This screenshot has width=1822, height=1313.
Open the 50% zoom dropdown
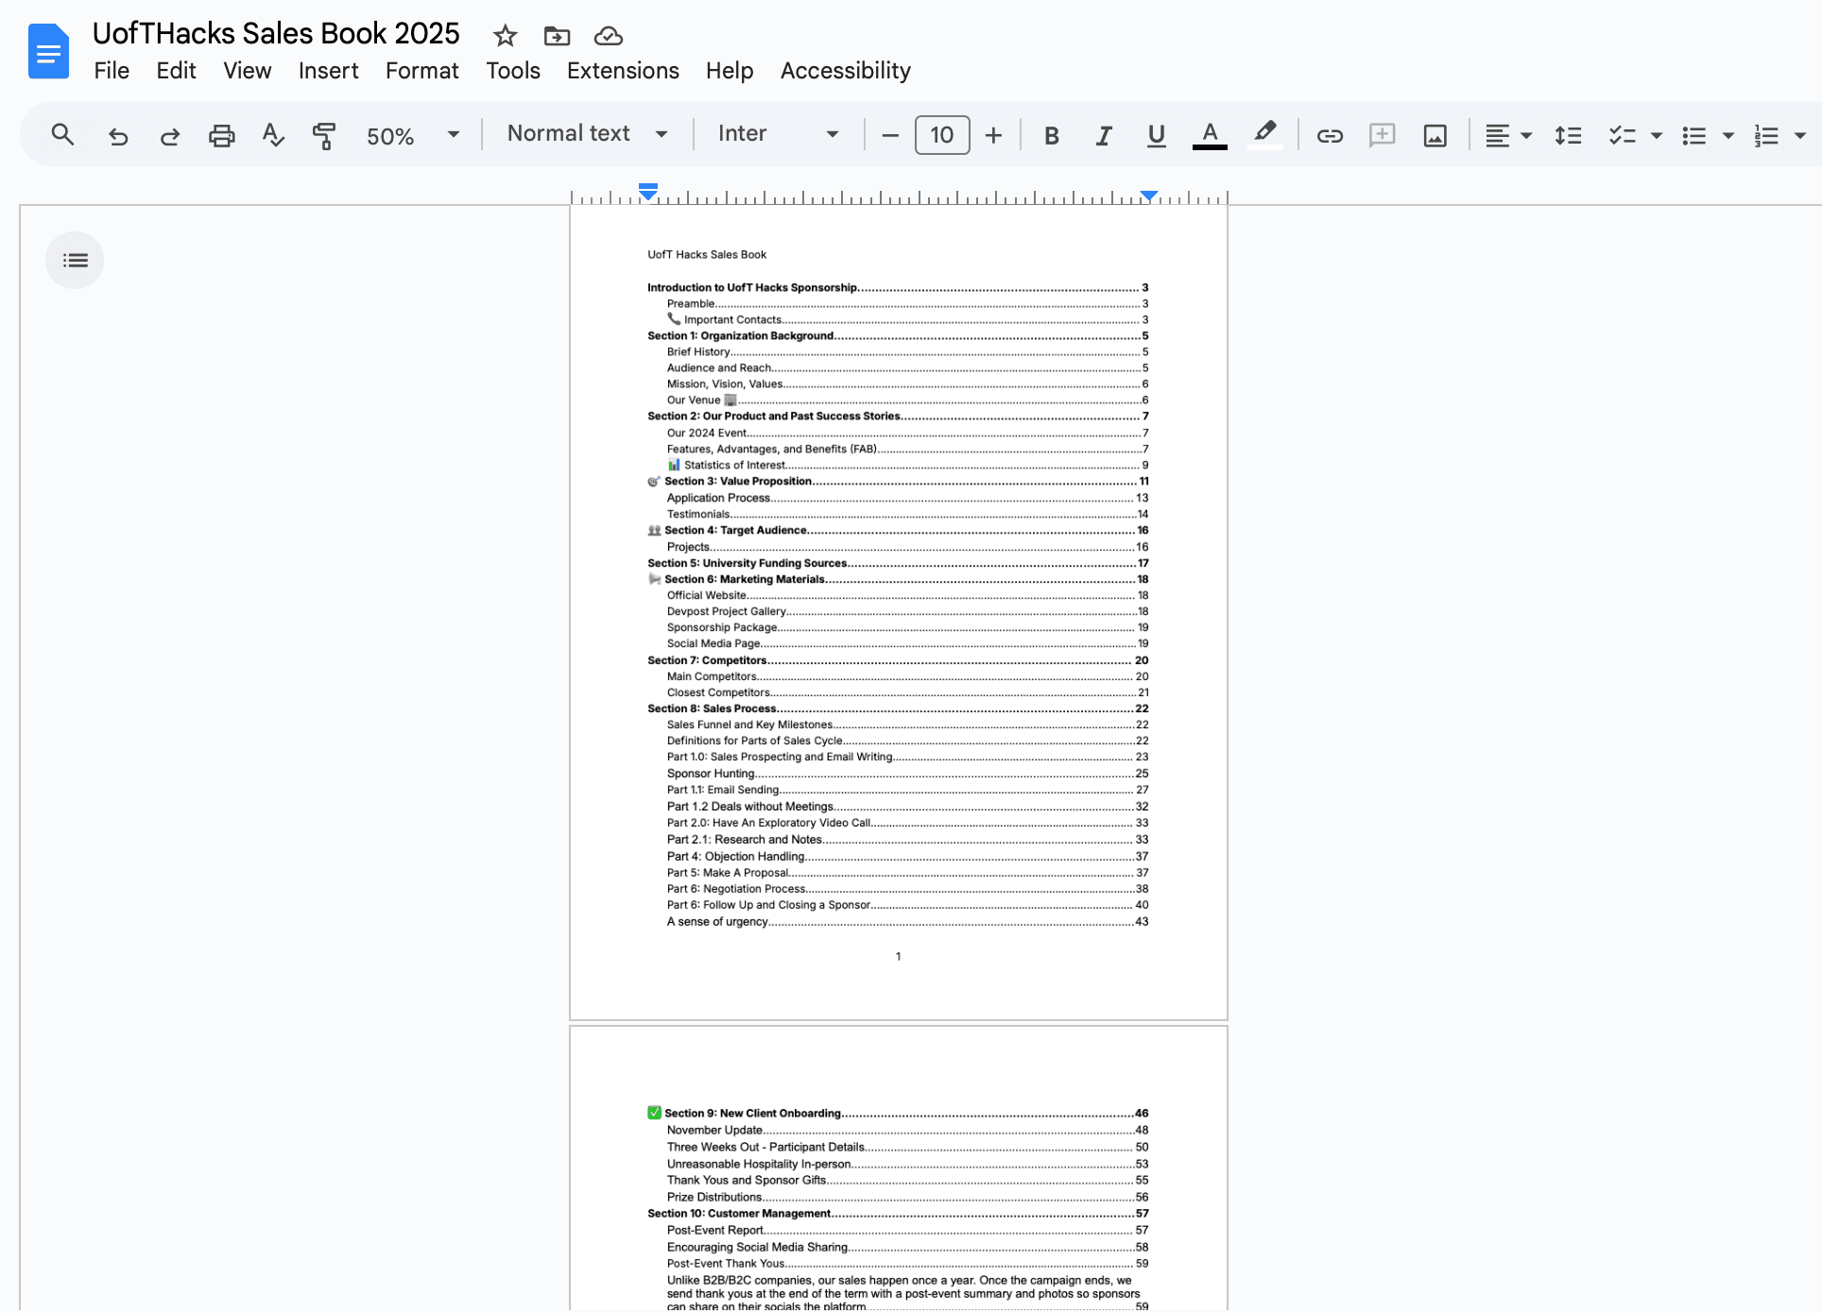412,135
